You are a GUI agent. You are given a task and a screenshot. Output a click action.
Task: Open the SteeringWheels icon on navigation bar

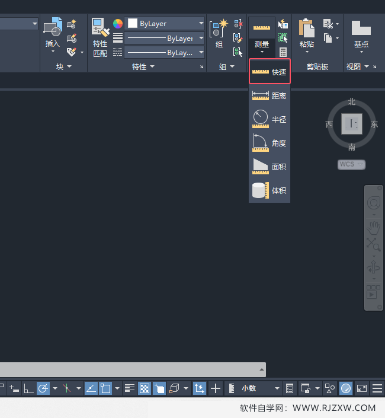point(374,203)
